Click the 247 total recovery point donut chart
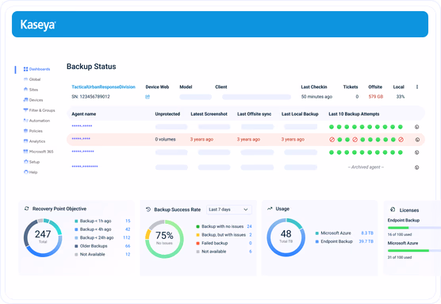The height and width of the screenshot is (304, 441). [x=43, y=237]
